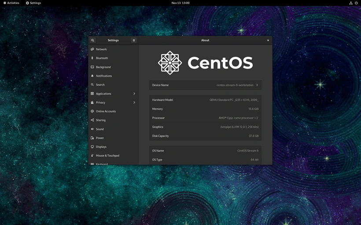Click the About panel title

205,40
